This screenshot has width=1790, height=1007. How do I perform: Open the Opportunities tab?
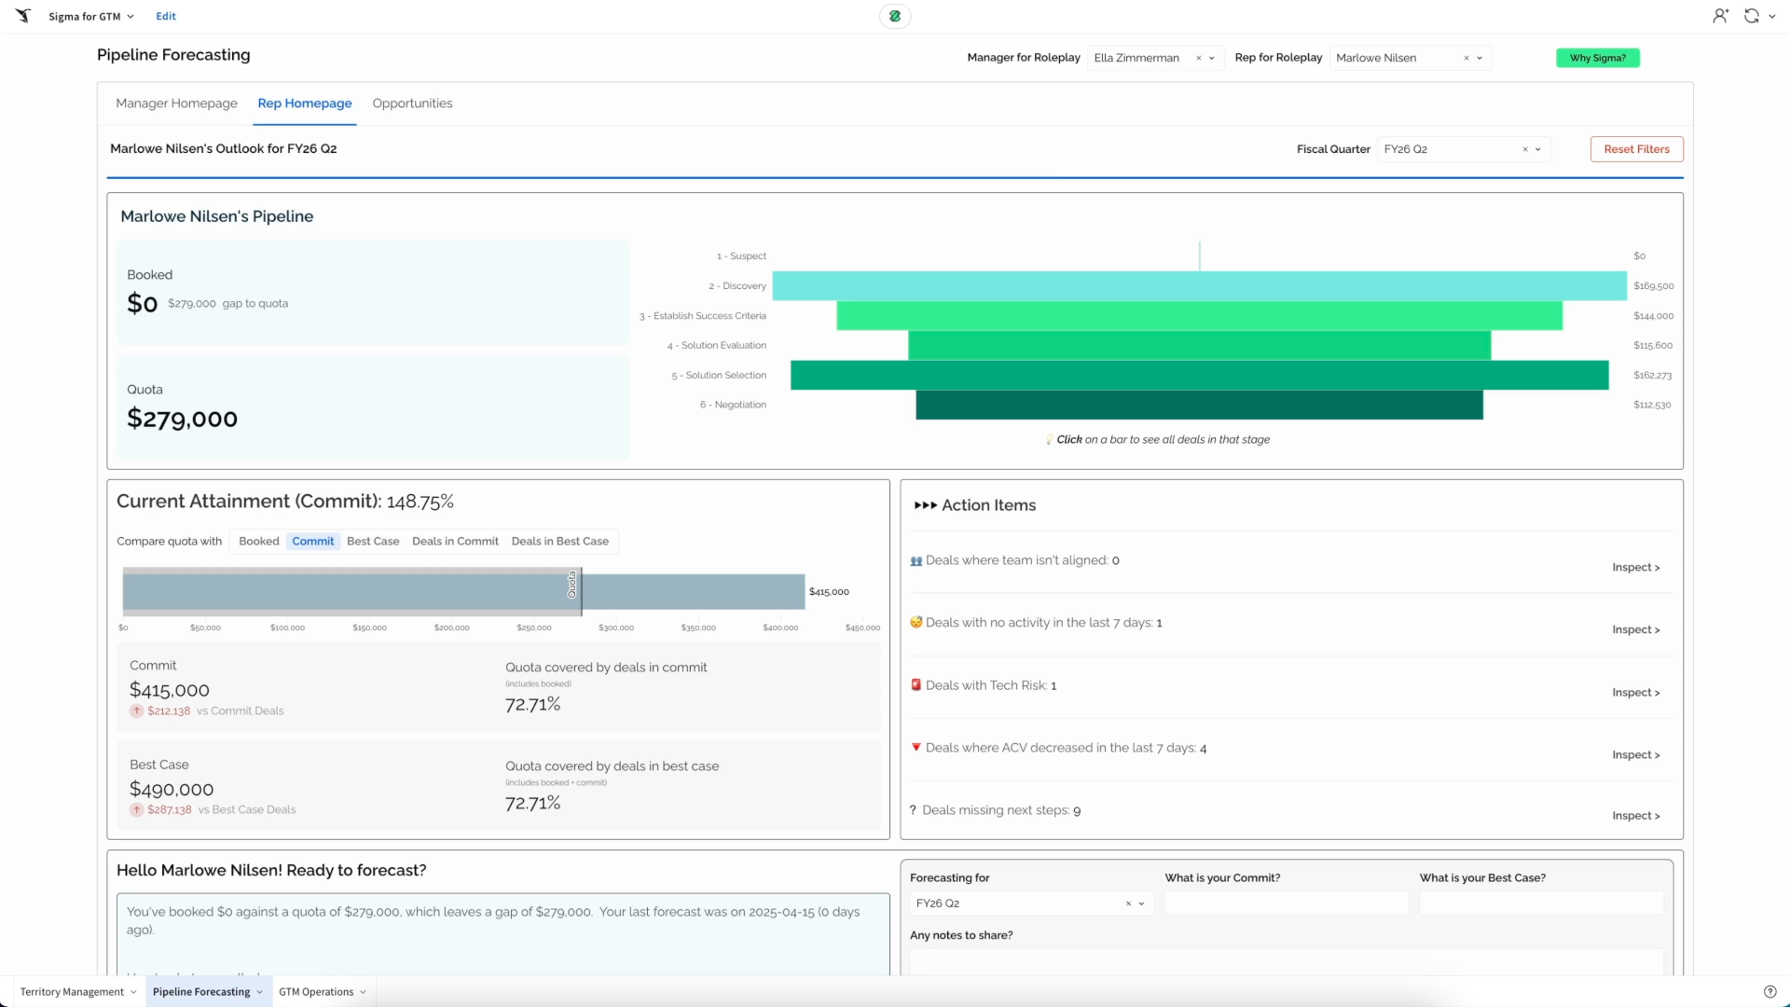[x=412, y=103]
